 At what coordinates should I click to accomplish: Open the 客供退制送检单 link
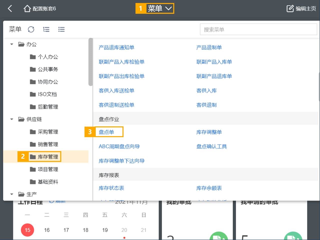(116, 105)
